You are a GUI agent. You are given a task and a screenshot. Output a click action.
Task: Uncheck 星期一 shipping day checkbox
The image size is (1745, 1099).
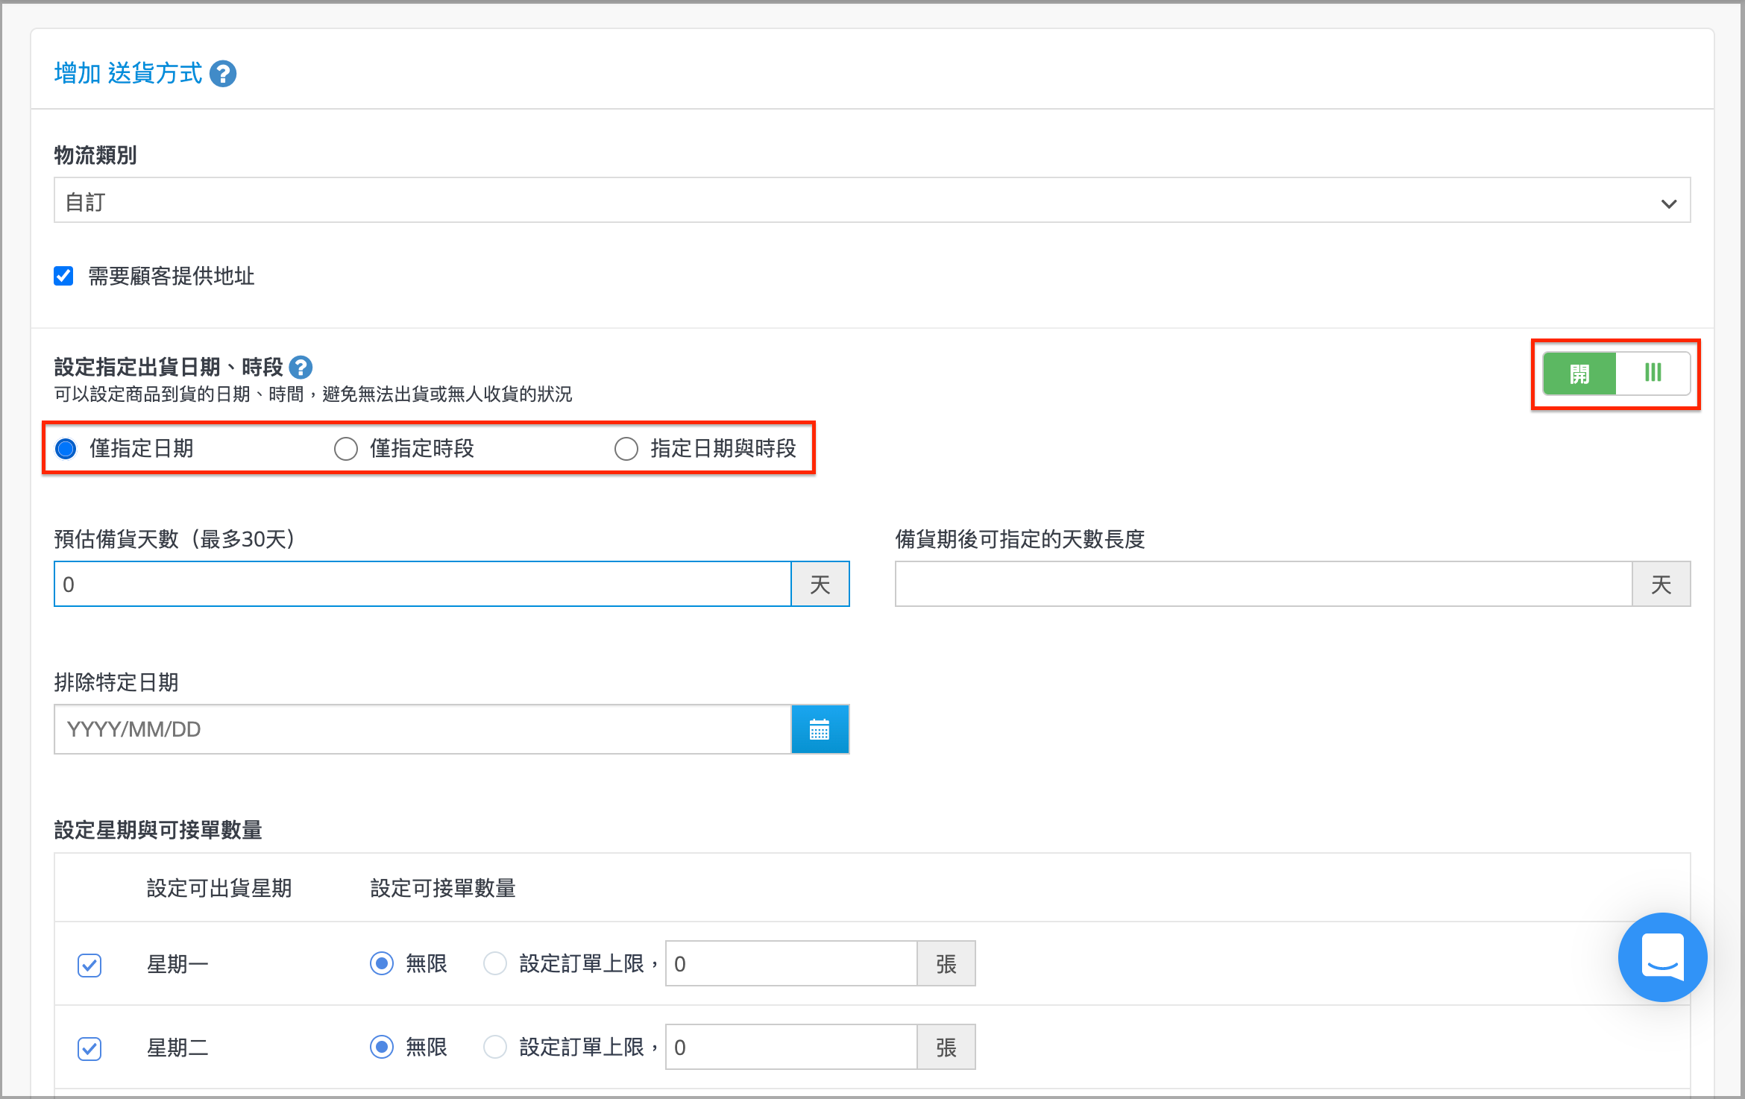(x=89, y=965)
